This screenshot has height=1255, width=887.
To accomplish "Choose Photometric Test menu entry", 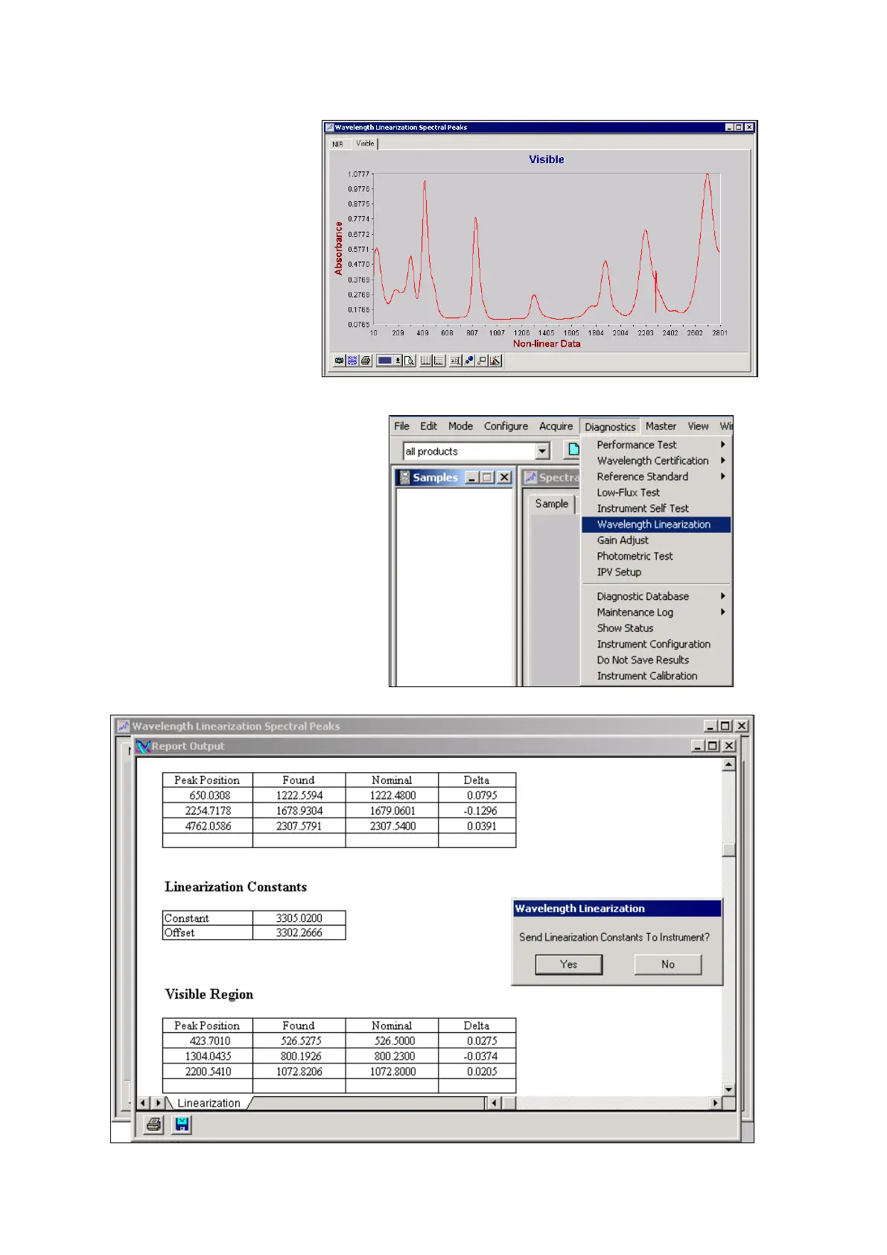I will pos(655,556).
